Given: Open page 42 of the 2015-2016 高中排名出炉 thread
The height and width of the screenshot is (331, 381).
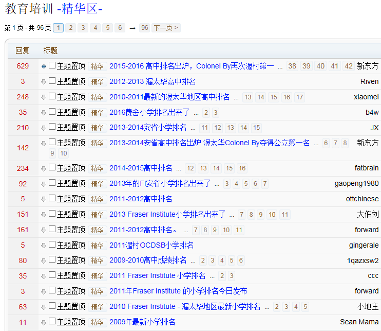Looking at the screenshot, I should [348, 66].
